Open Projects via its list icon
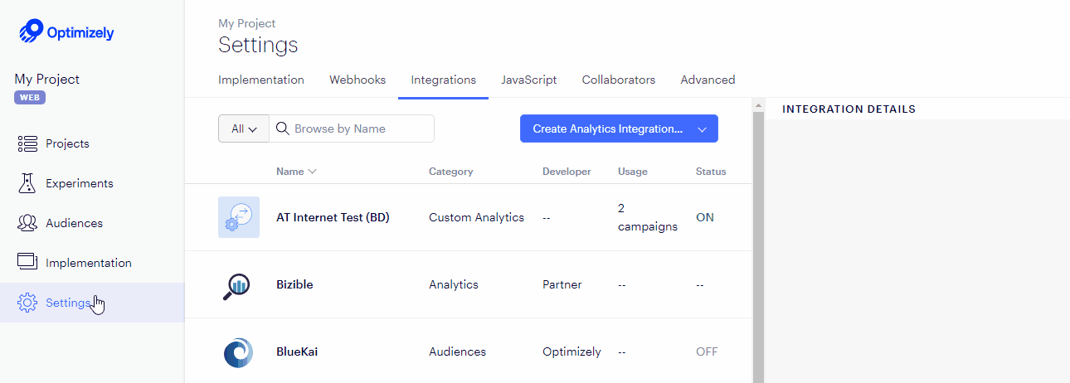Viewport: 1070px width, 383px height. [27, 143]
